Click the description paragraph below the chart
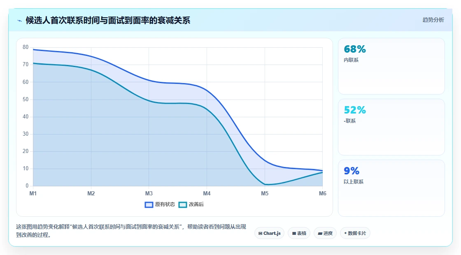Viewport: 461px width, 255px height. 131,231
